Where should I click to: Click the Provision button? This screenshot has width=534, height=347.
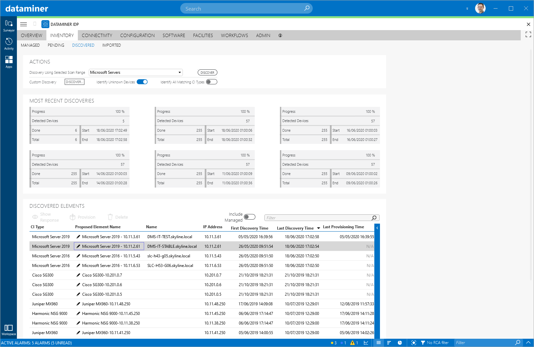pos(82,217)
